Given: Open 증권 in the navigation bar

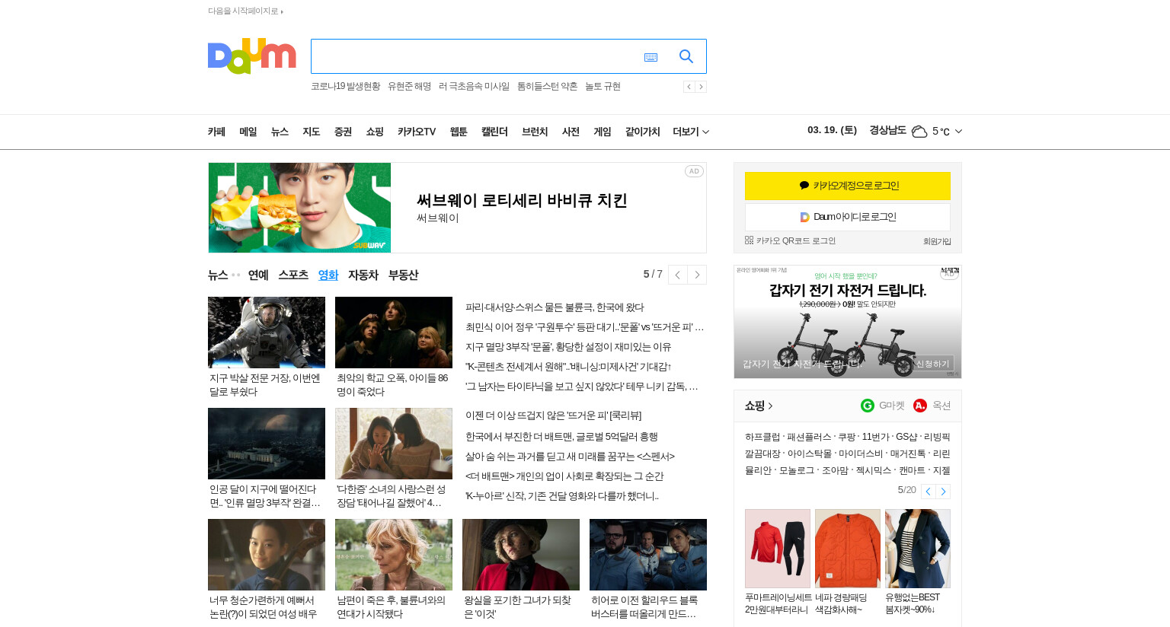Looking at the screenshot, I should tap(343, 132).
